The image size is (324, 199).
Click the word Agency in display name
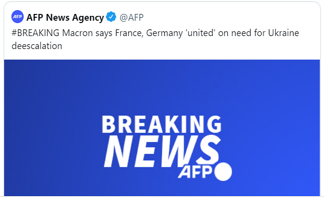[87, 18]
